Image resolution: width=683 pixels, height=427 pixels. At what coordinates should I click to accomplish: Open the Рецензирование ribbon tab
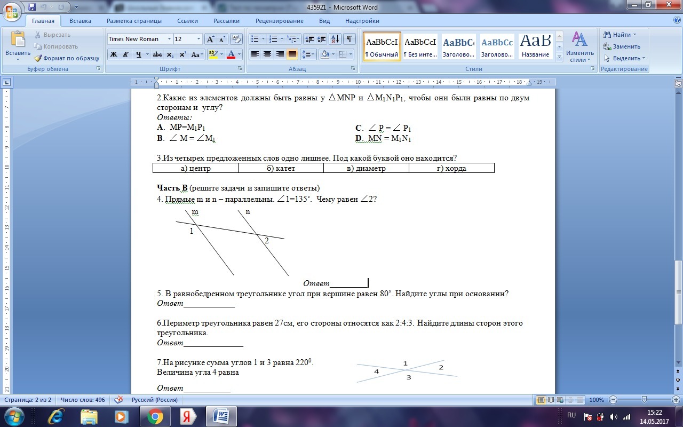point(279,21)
